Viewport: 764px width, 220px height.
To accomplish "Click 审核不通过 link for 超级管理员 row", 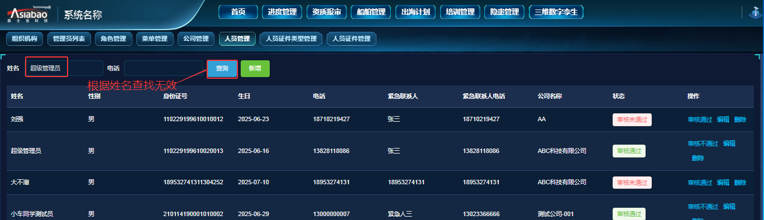I will coord(703,144).
